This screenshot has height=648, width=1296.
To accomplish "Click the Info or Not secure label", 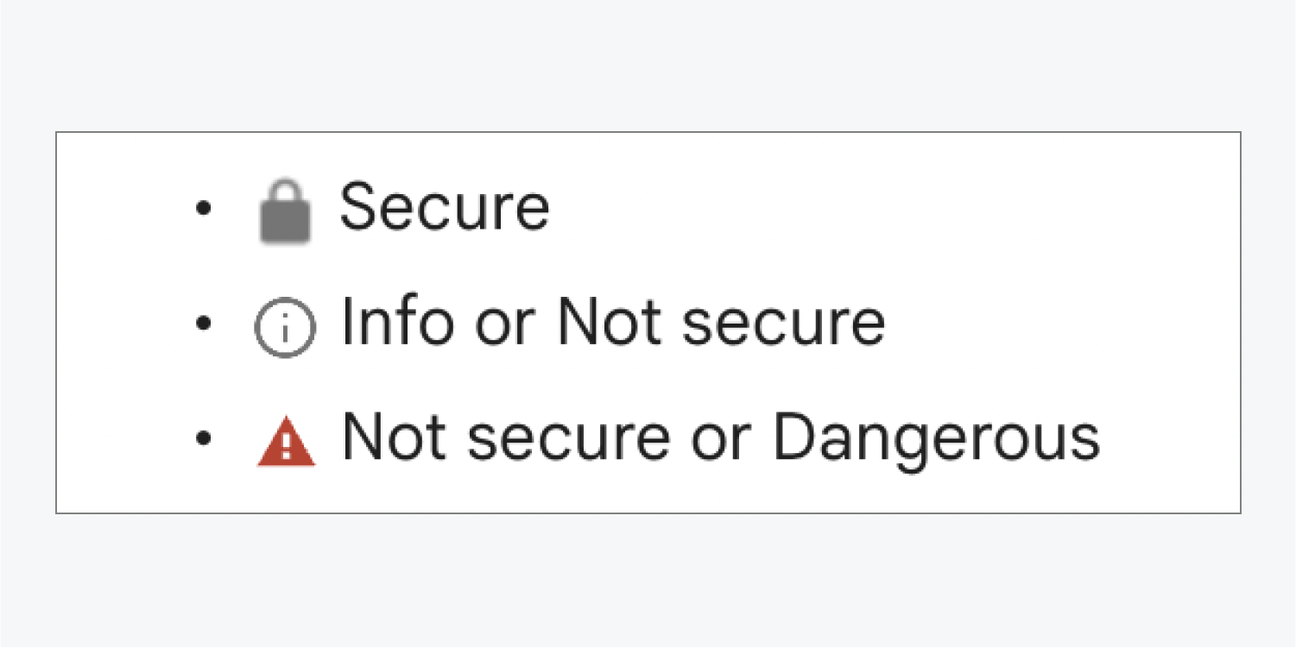I will coord(613,323).
